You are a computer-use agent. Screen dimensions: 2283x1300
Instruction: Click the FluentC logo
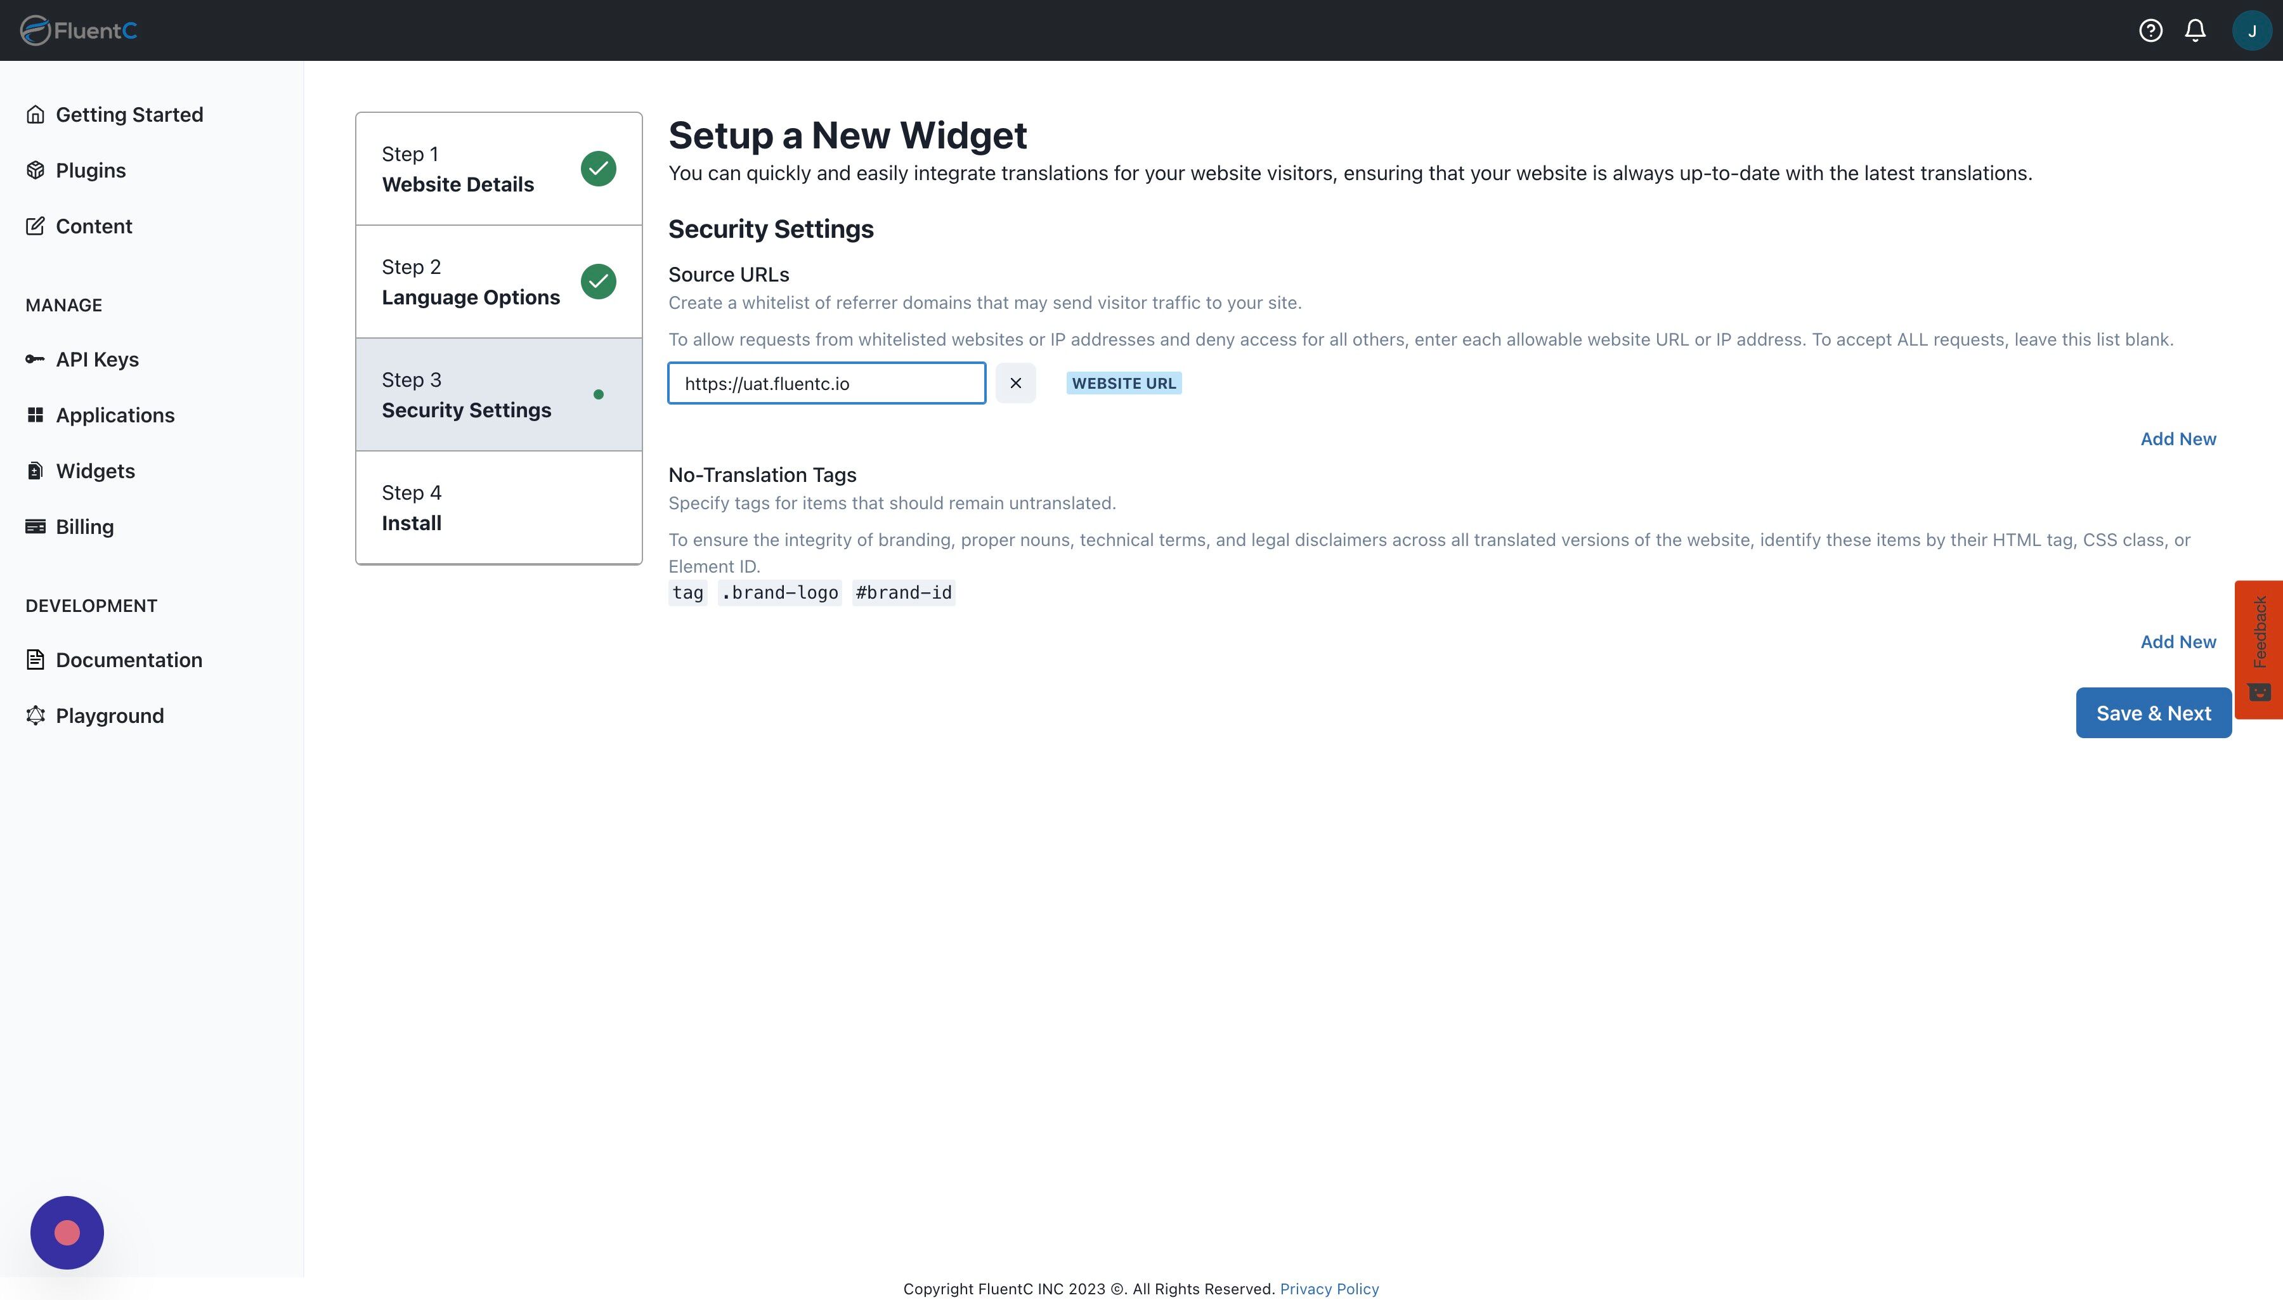(x=79, y=30)
